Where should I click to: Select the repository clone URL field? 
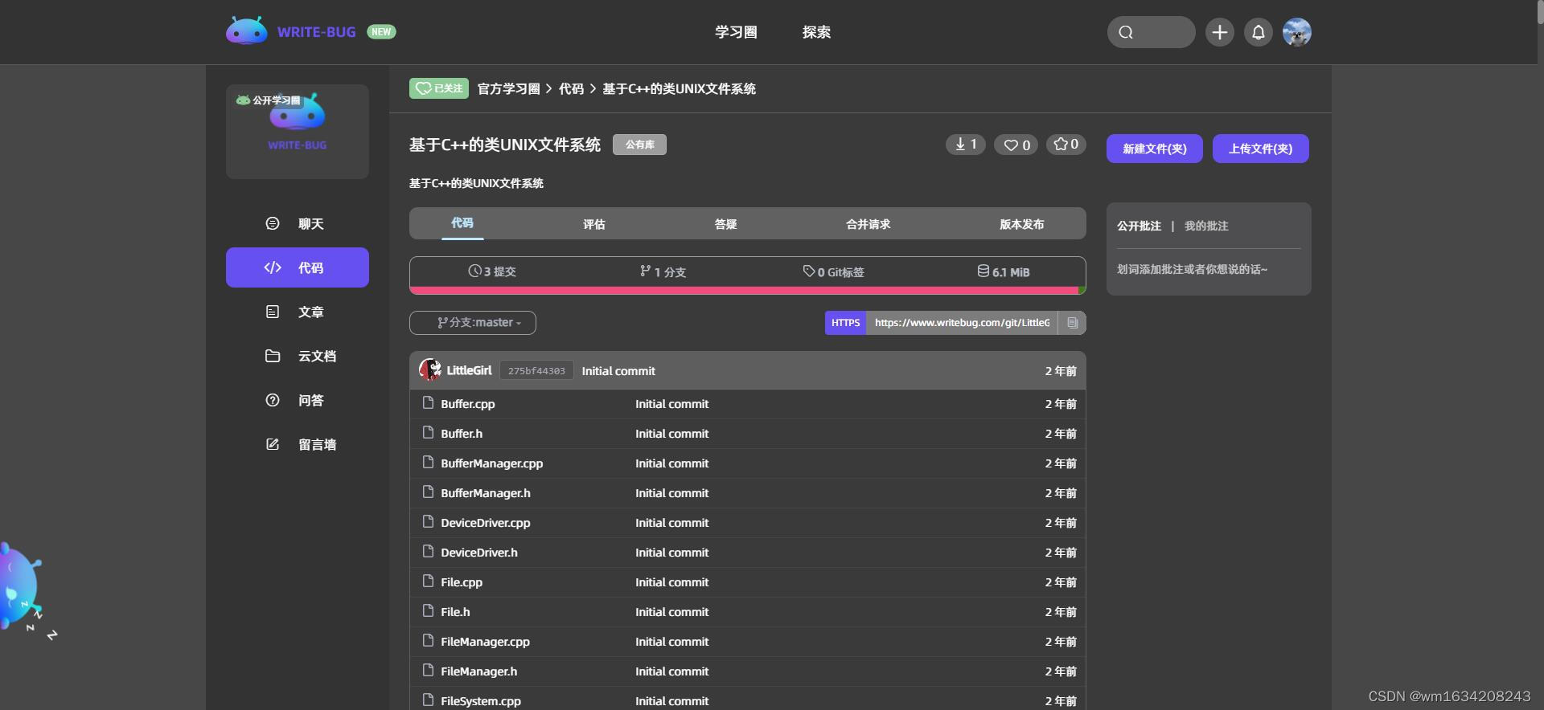962,323
